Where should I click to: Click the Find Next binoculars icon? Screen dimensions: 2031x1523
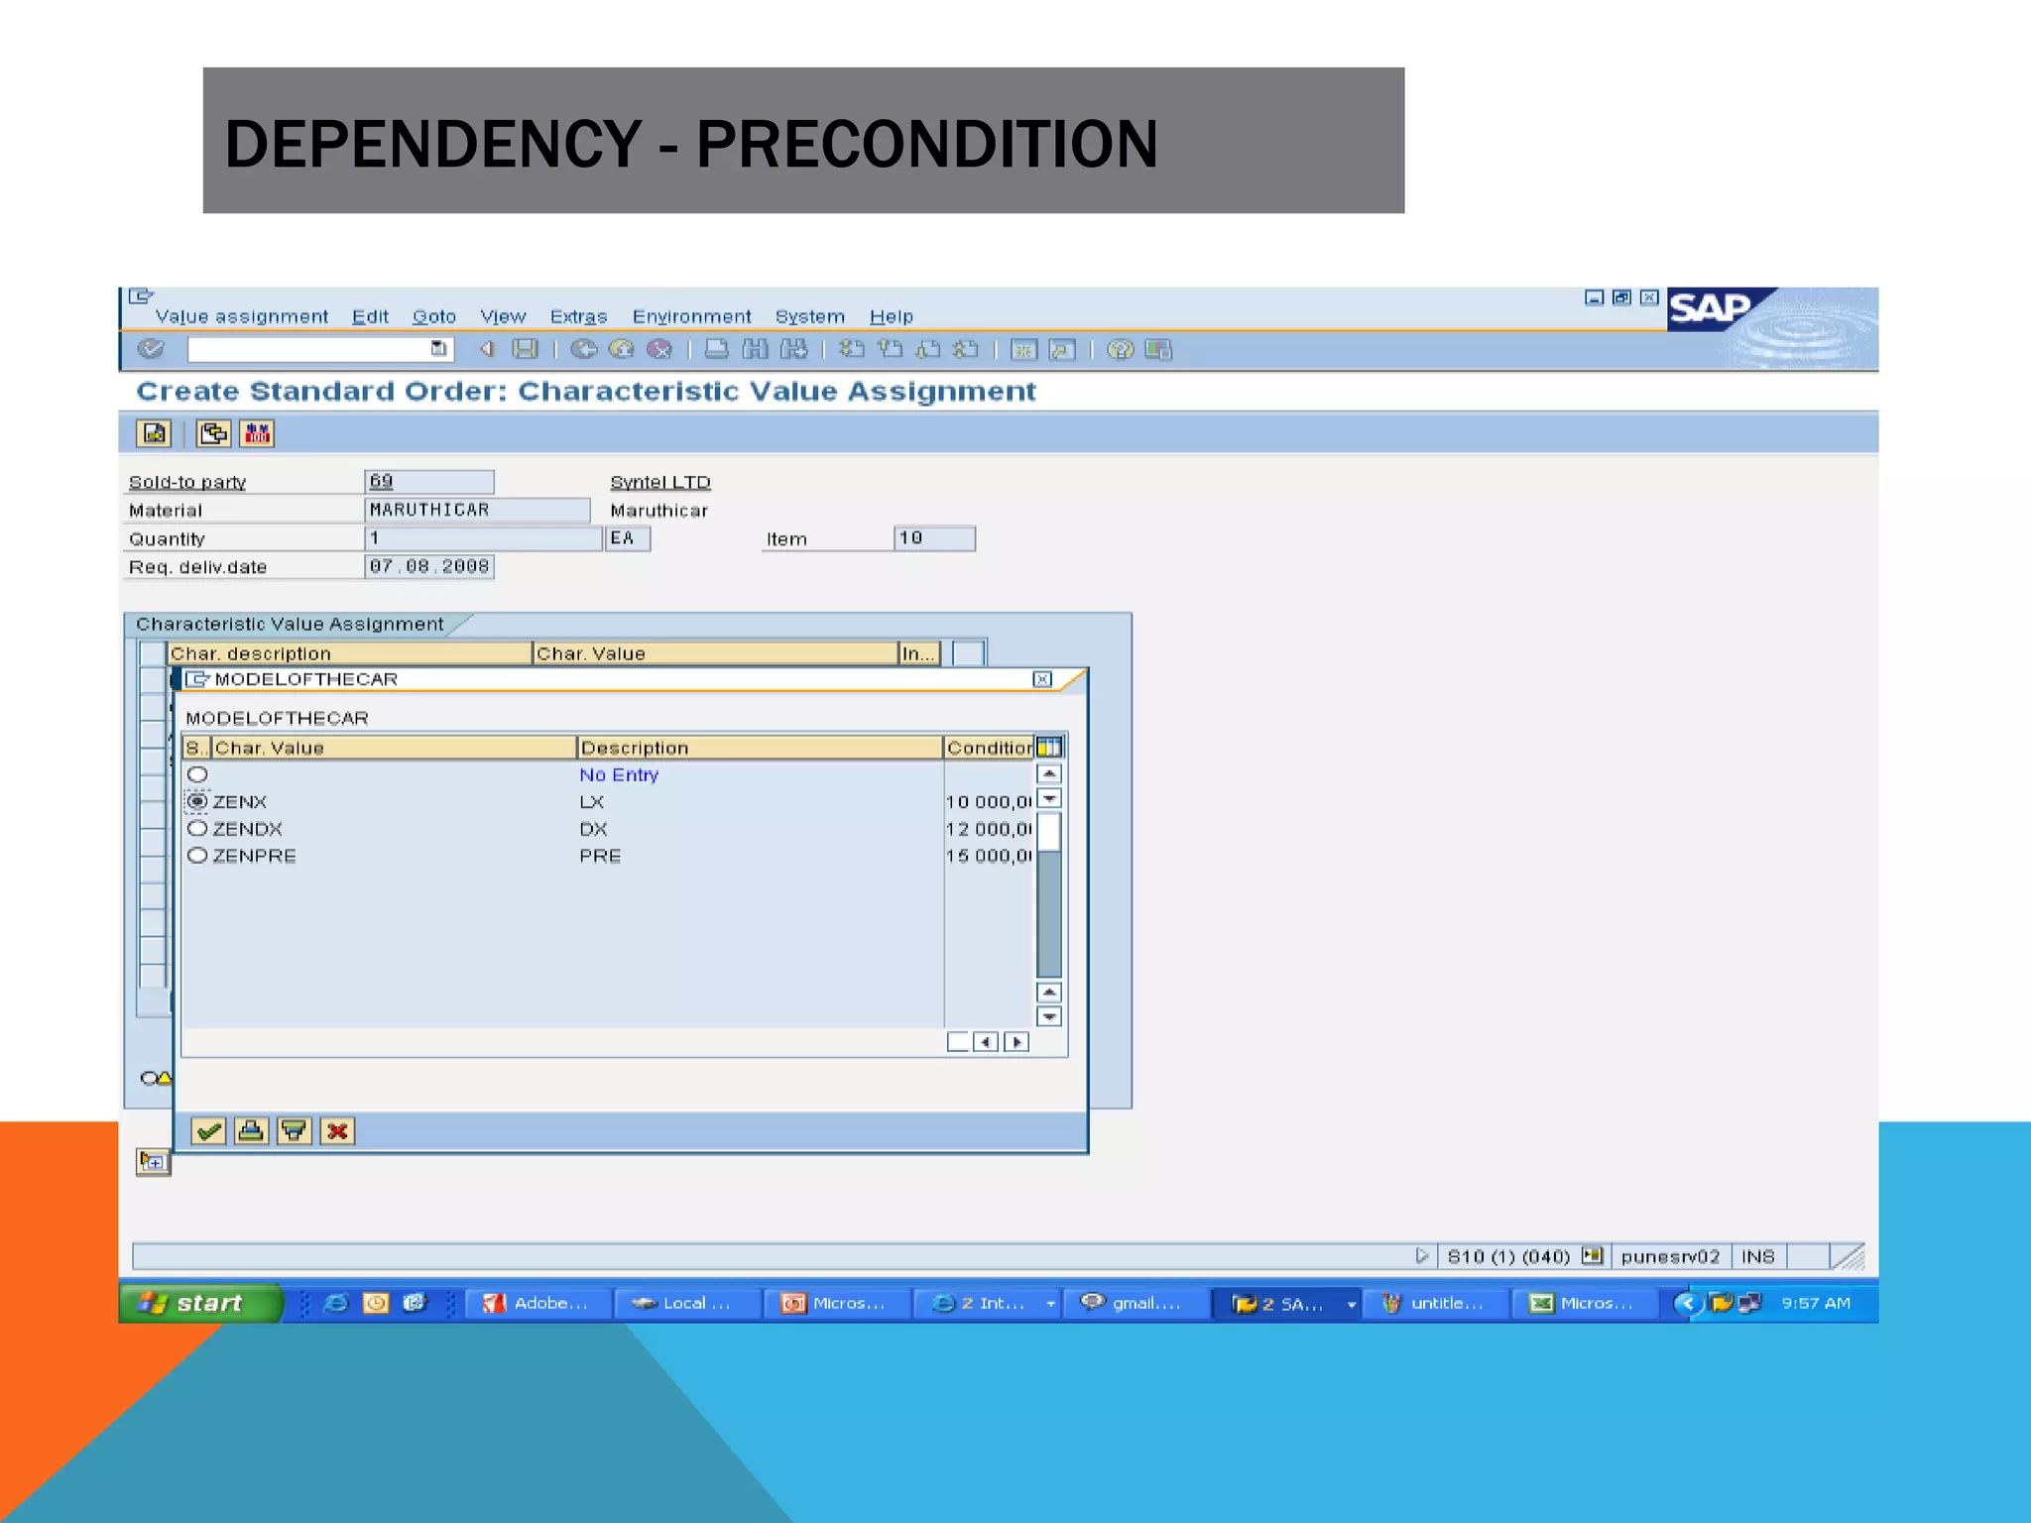793,349
